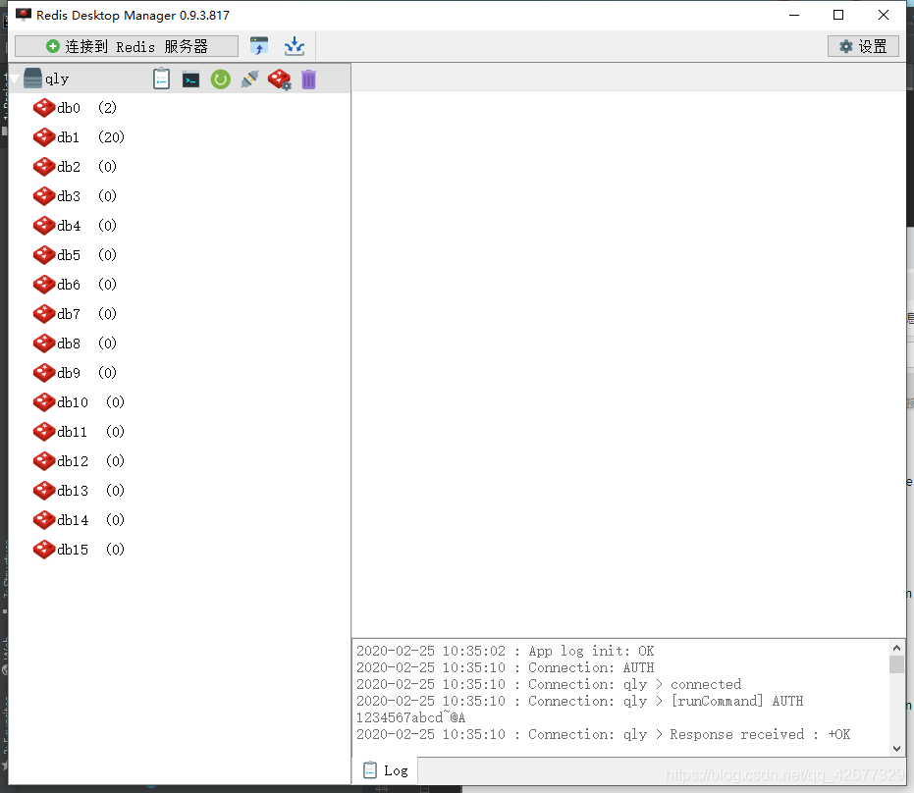This screenshot has width=914, height=793.
Task: Close the Redis Desktop Manager window
Action: 884,15
